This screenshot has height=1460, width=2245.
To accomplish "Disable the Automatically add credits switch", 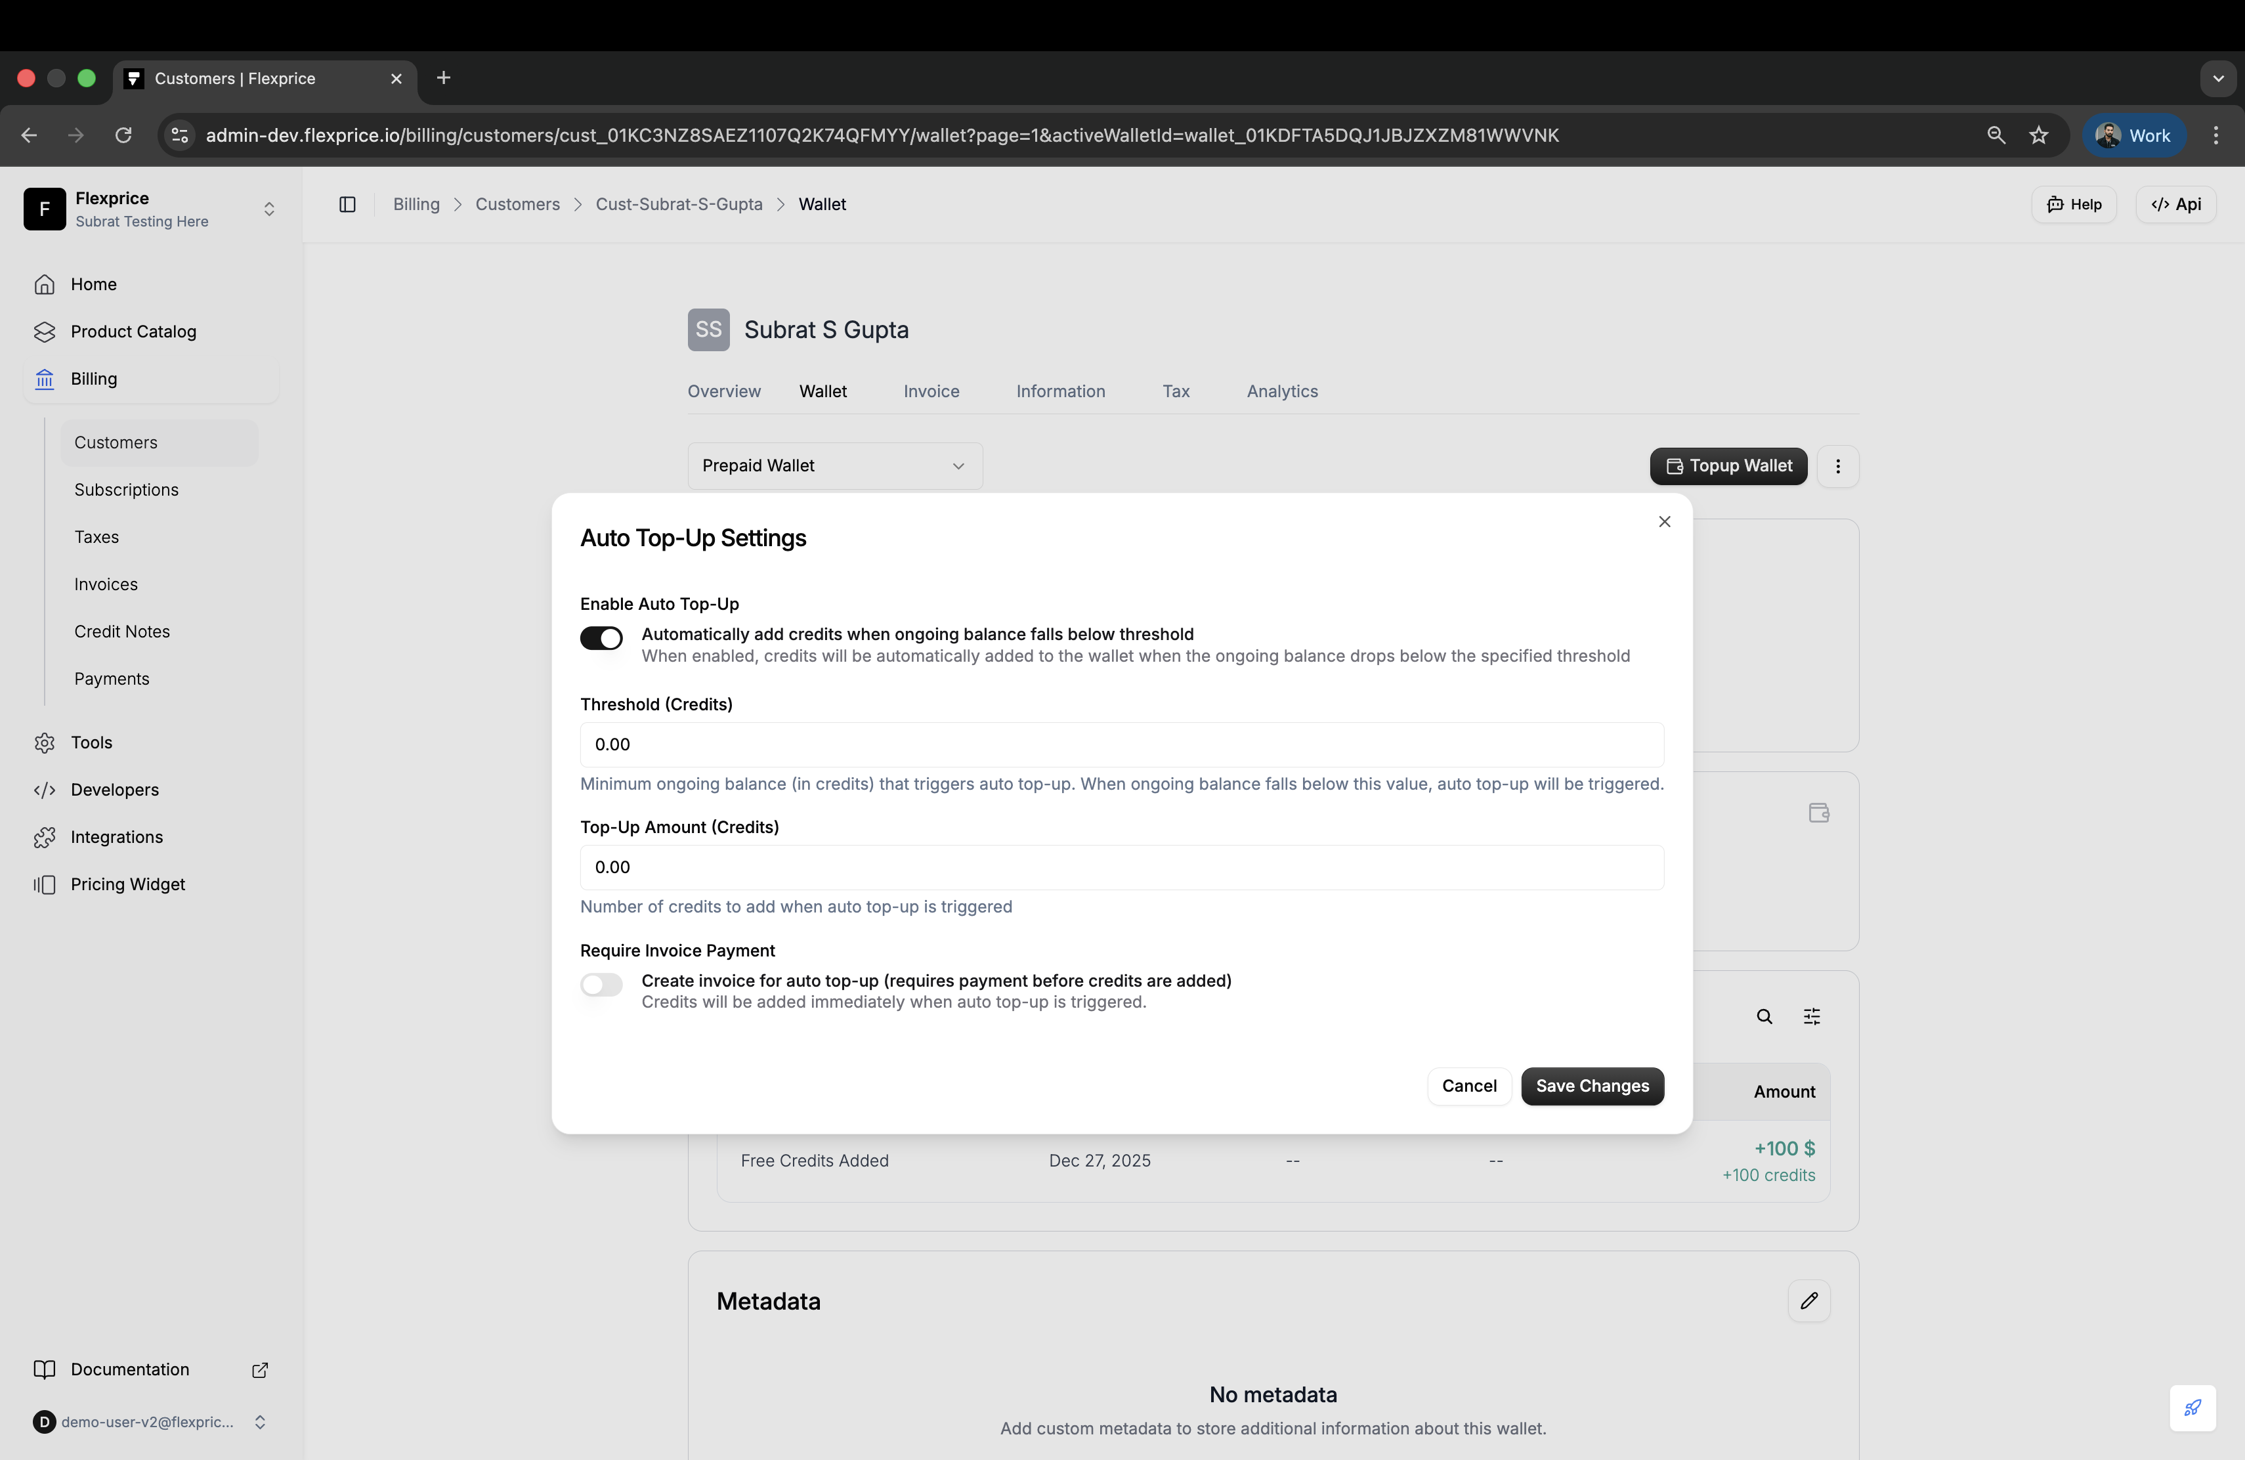I will (601, 637).
